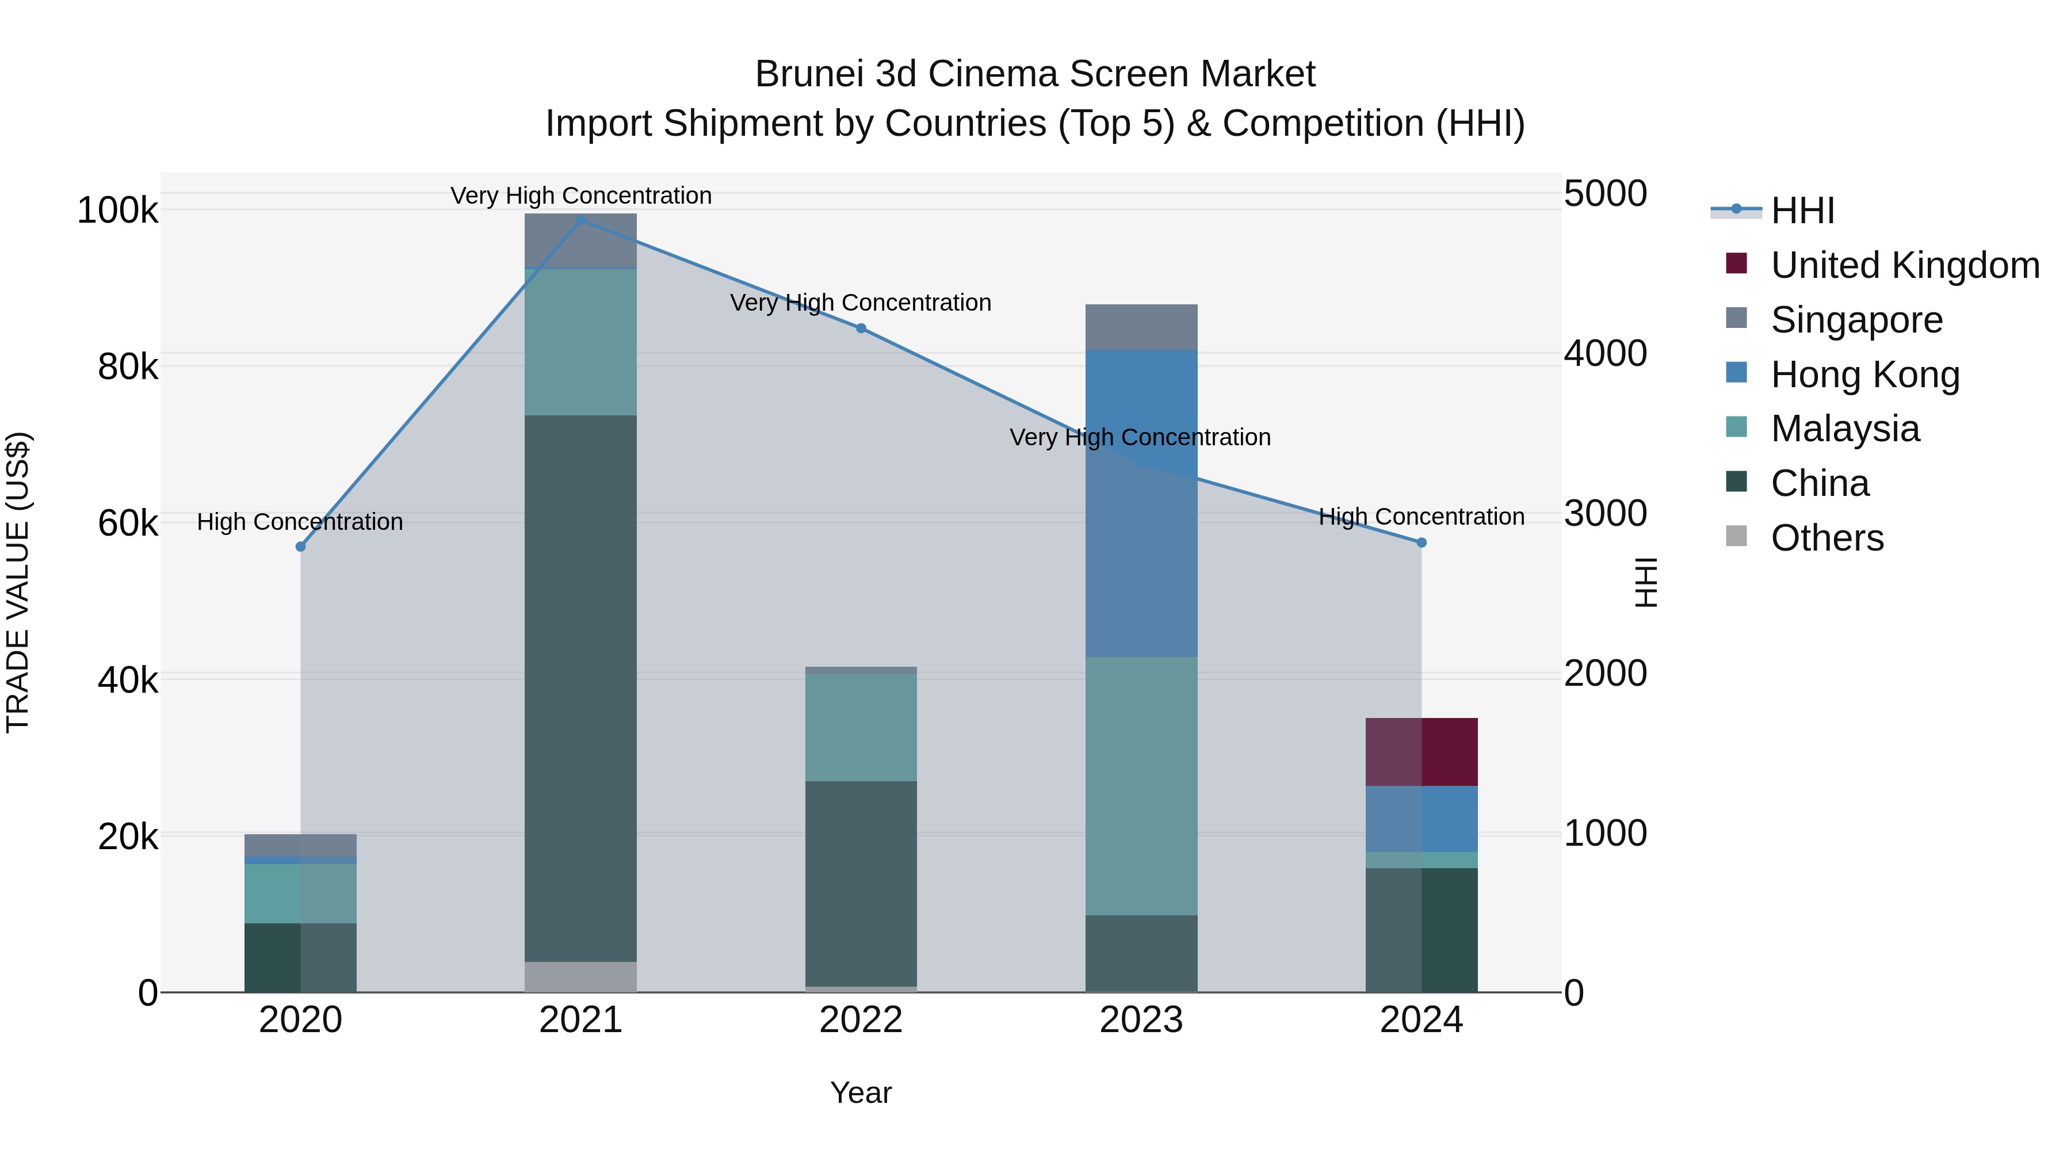Image resolution: width=2071 pixels, height=1165 pixels.
Task: Toggle United Kingdom legend entry
Action: coord(1875,265)
